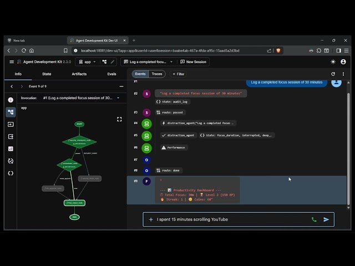Send the message with arrow icon

click(x=326, y=219)
